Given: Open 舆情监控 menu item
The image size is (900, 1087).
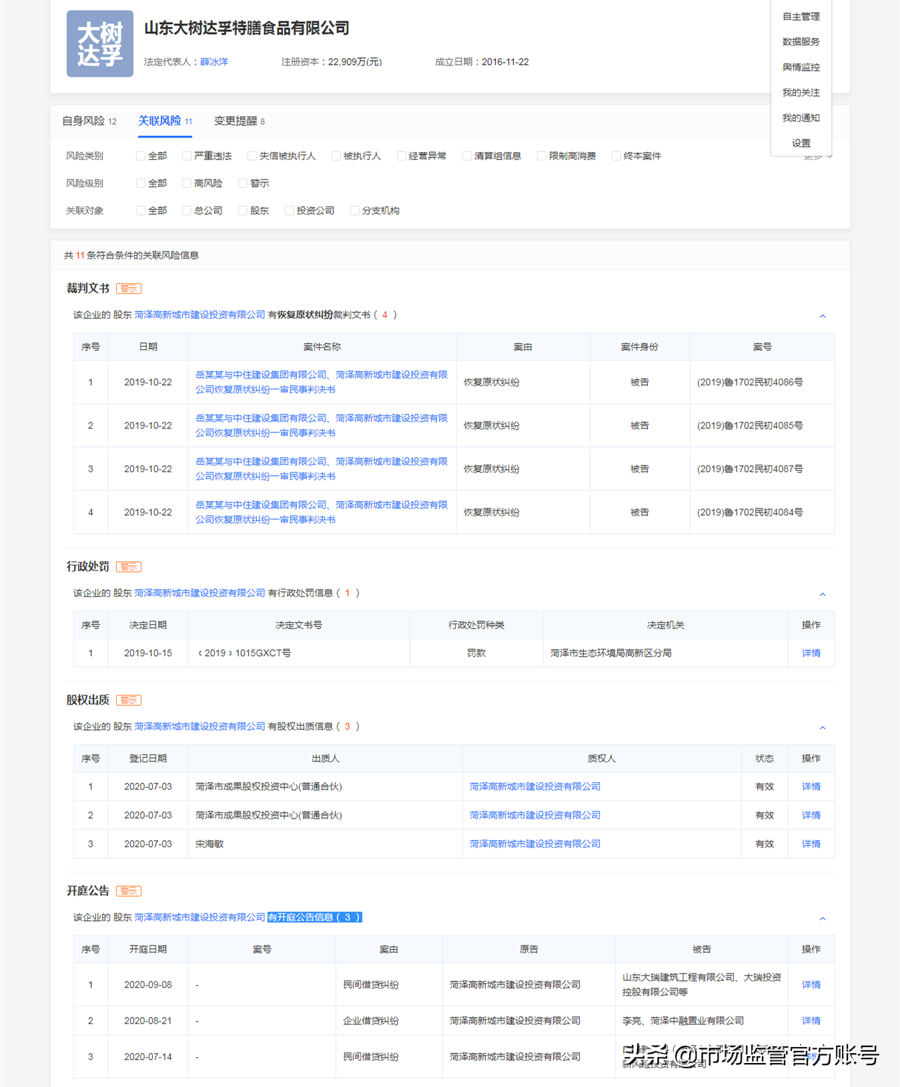Looking at the screenshot, I should pos(801,67).
